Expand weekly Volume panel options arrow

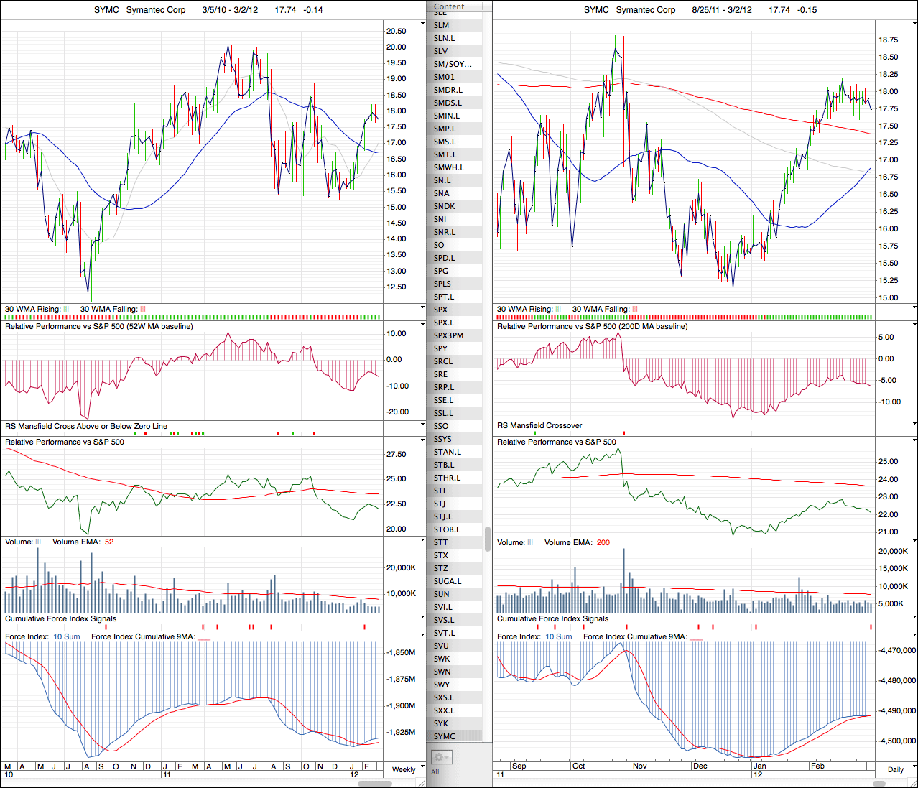[423, 541]
